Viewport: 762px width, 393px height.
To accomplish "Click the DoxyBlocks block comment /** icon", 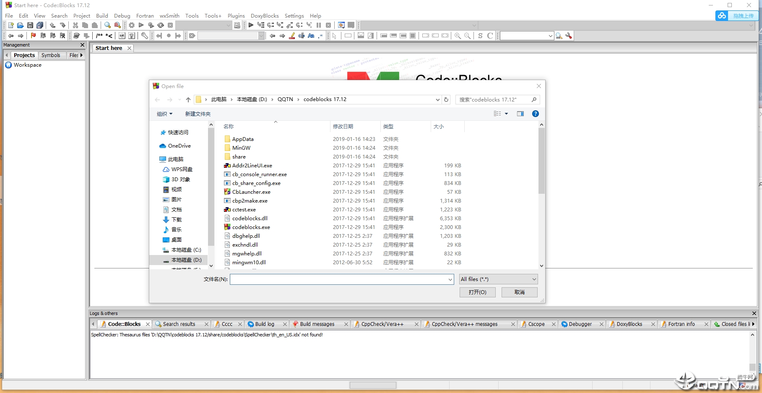I will point(99,36).
